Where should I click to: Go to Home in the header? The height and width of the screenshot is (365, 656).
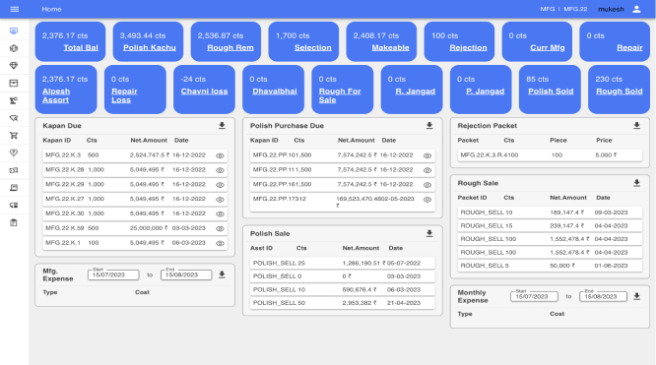pyautogui.click(x=51, y=9)
